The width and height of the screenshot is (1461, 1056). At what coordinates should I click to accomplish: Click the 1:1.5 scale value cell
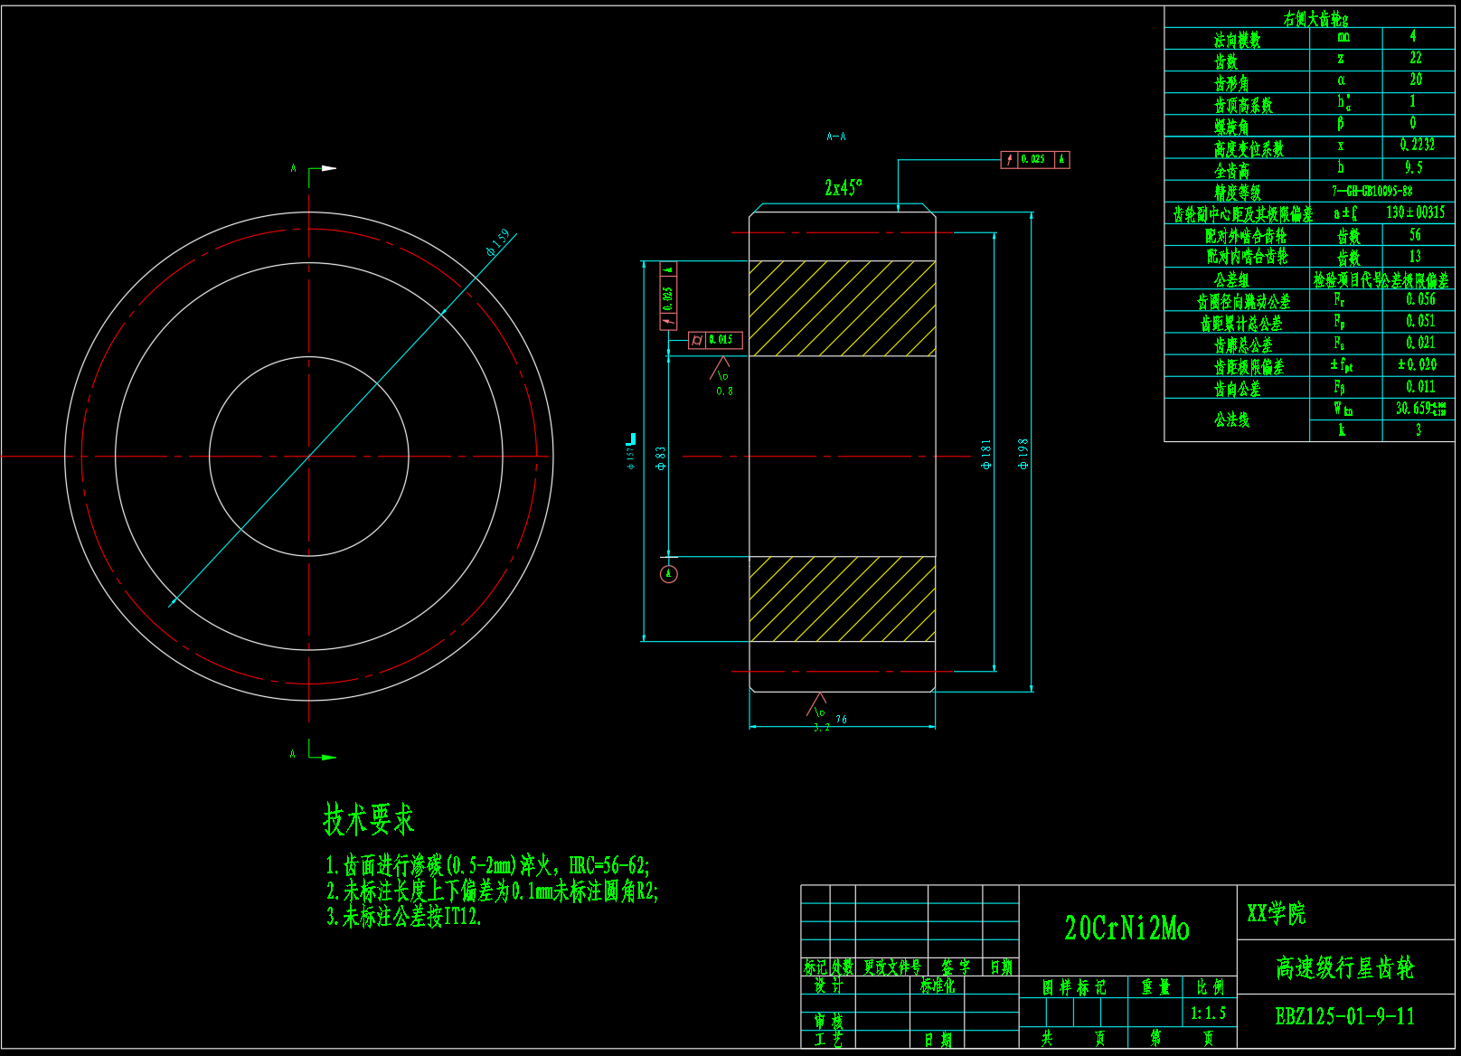(x=1208, y=1014)
